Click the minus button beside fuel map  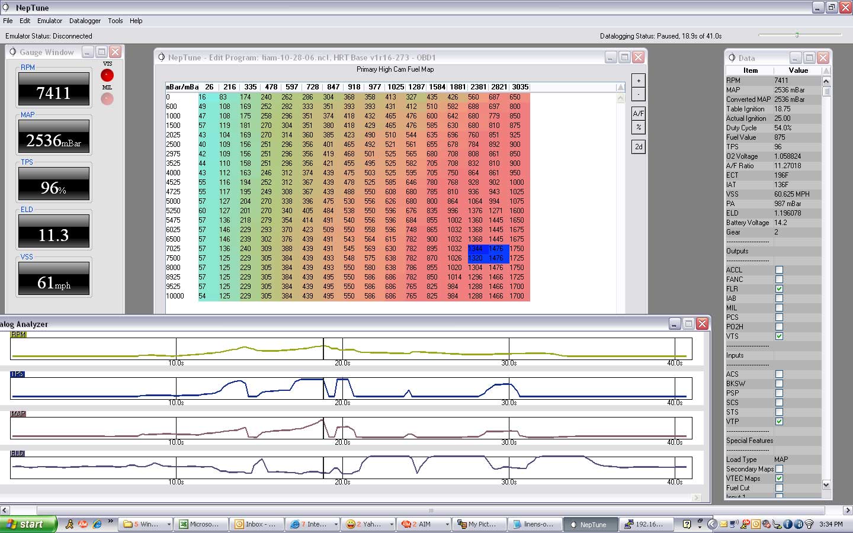click(639, 94)
